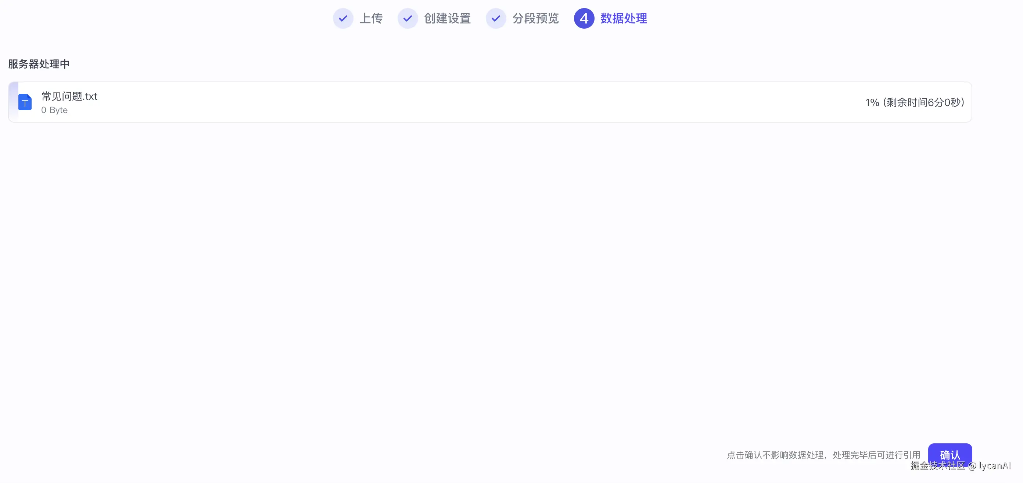Select the 创建设置 step label
1023x483 pixels.
click(x=447, y=18)
